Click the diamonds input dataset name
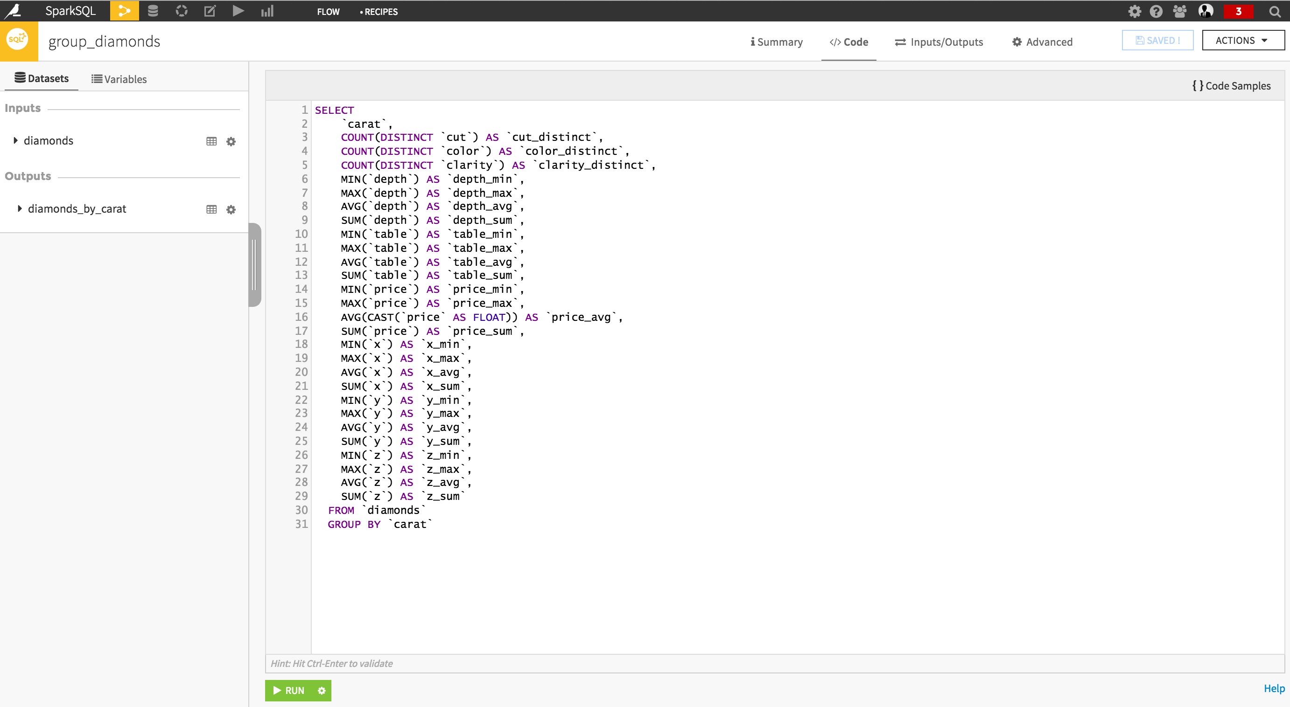 pyautogui.click(x=49, y=140)
